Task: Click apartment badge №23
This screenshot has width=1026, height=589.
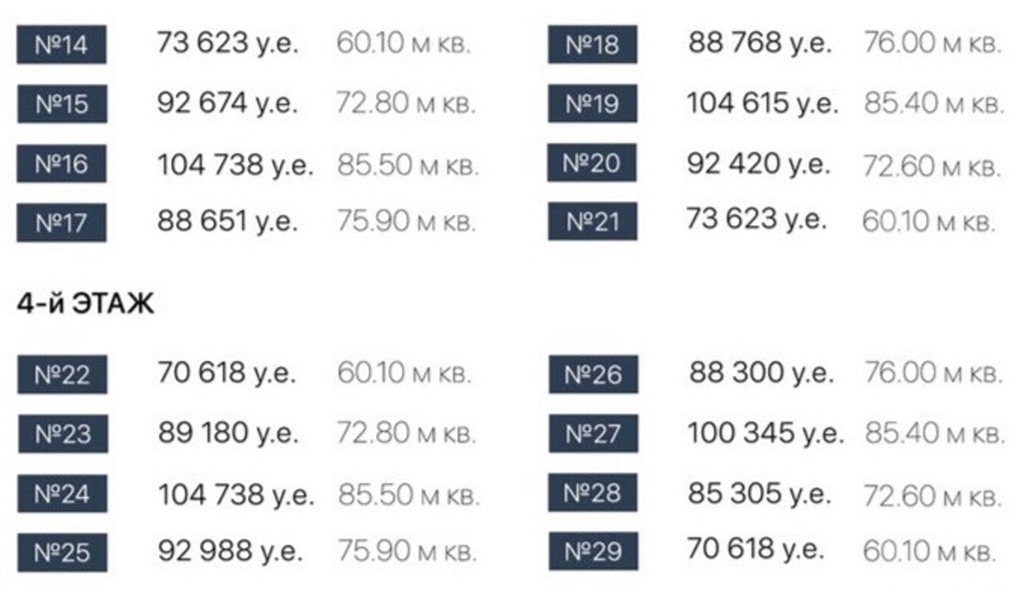Action: click(61, 435)
